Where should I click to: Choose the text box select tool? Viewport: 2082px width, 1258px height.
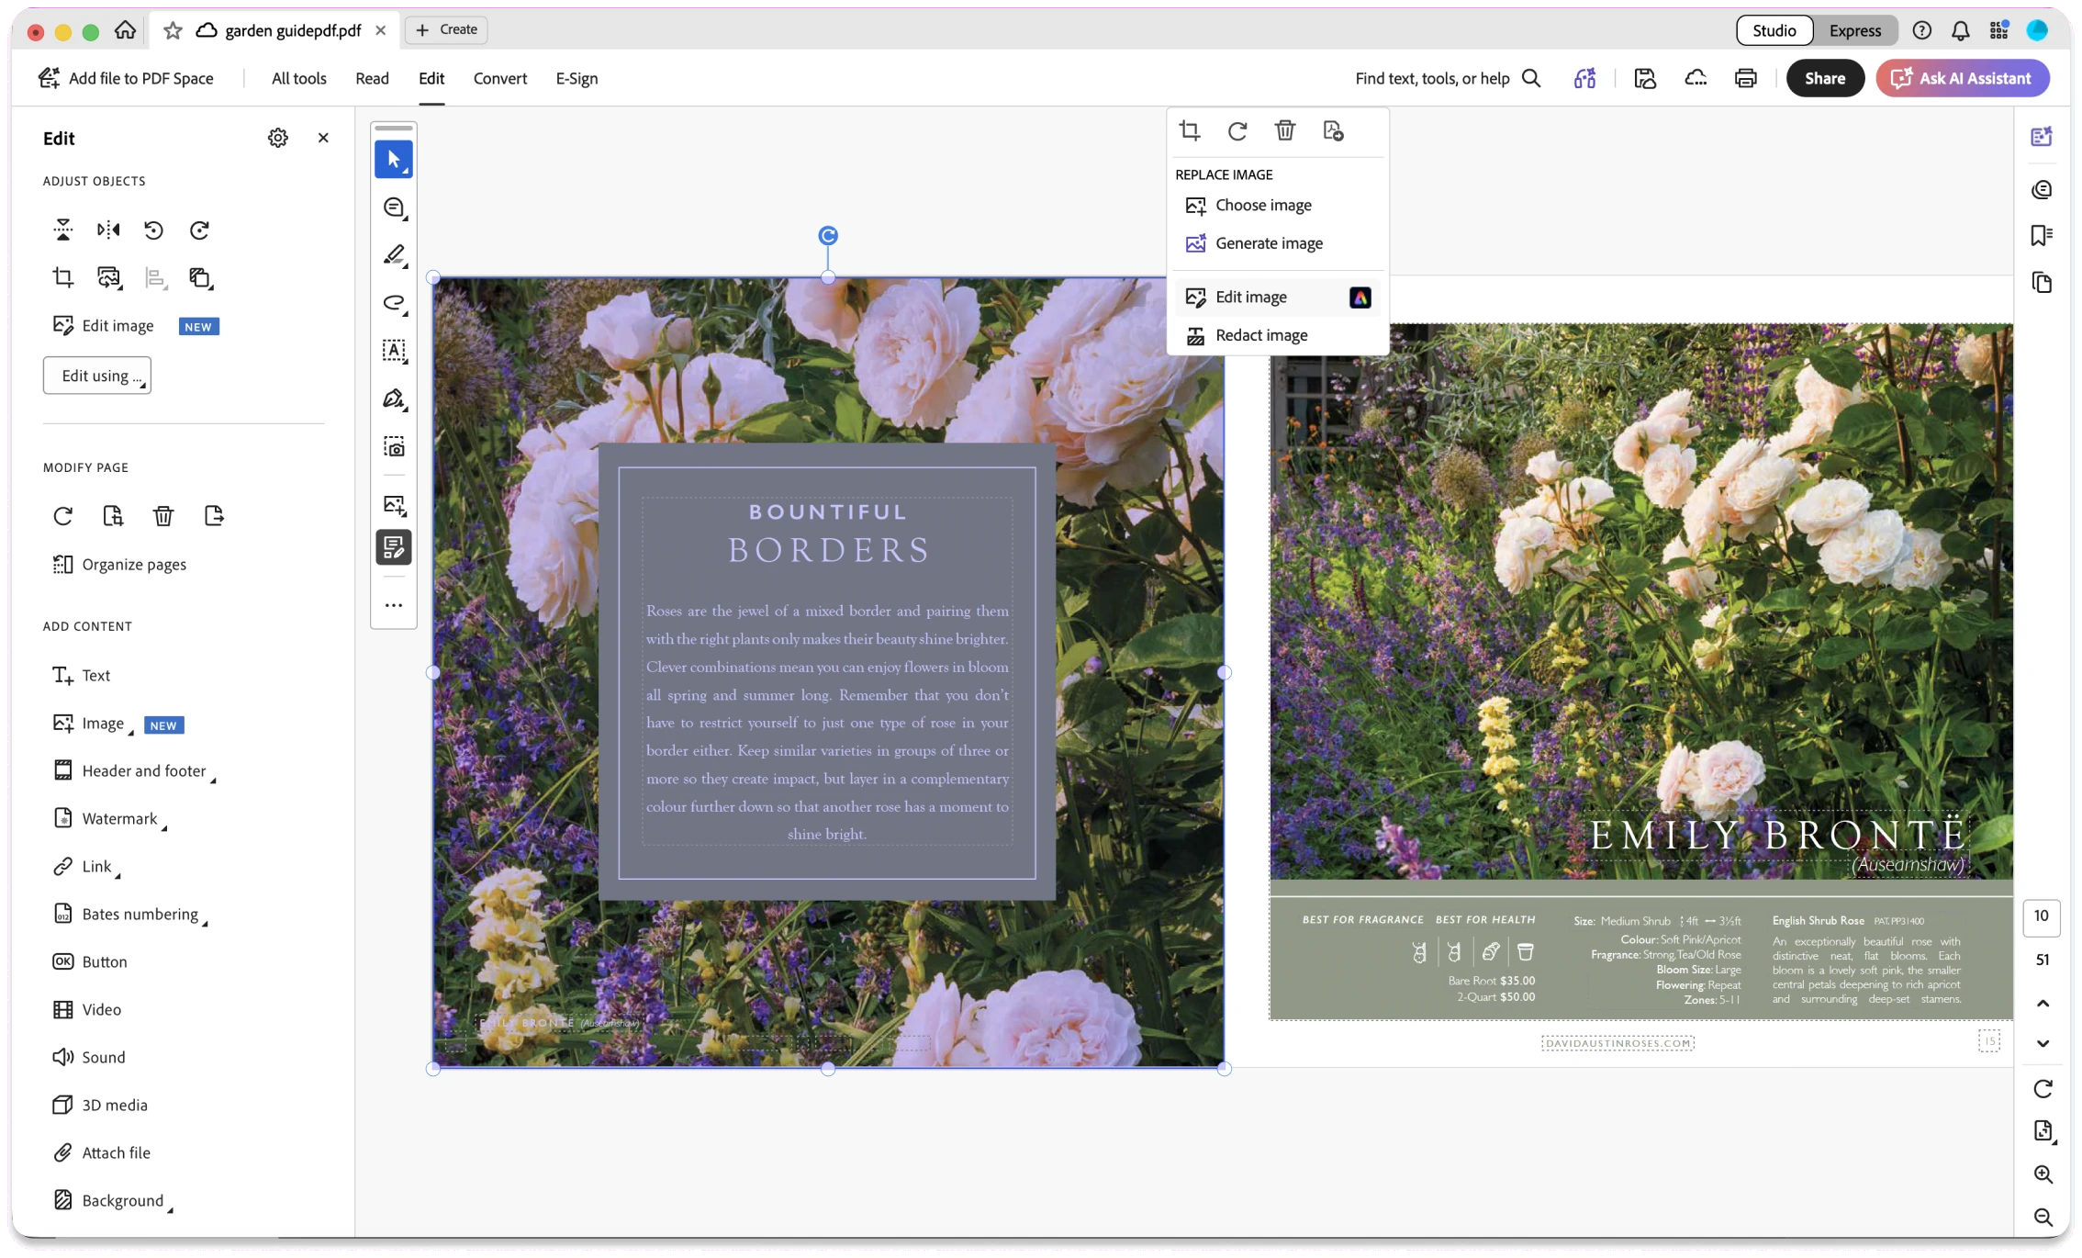pos(394,351)
